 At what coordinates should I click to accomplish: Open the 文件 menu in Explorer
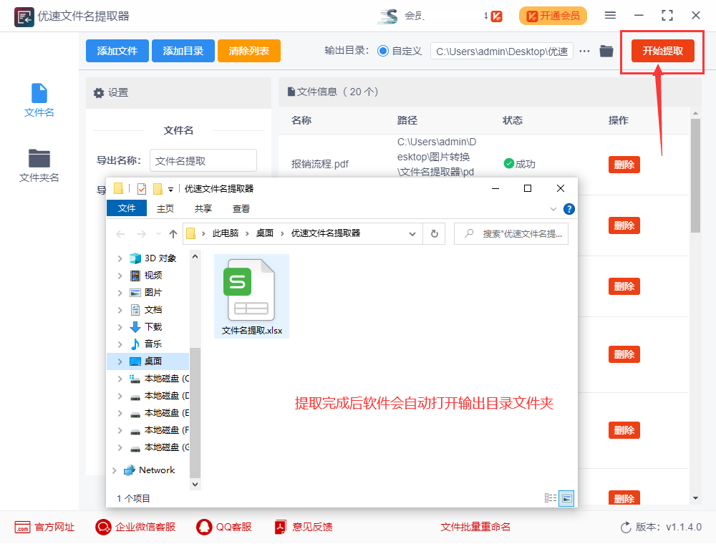pyautogui.click(x=127, y=208)
